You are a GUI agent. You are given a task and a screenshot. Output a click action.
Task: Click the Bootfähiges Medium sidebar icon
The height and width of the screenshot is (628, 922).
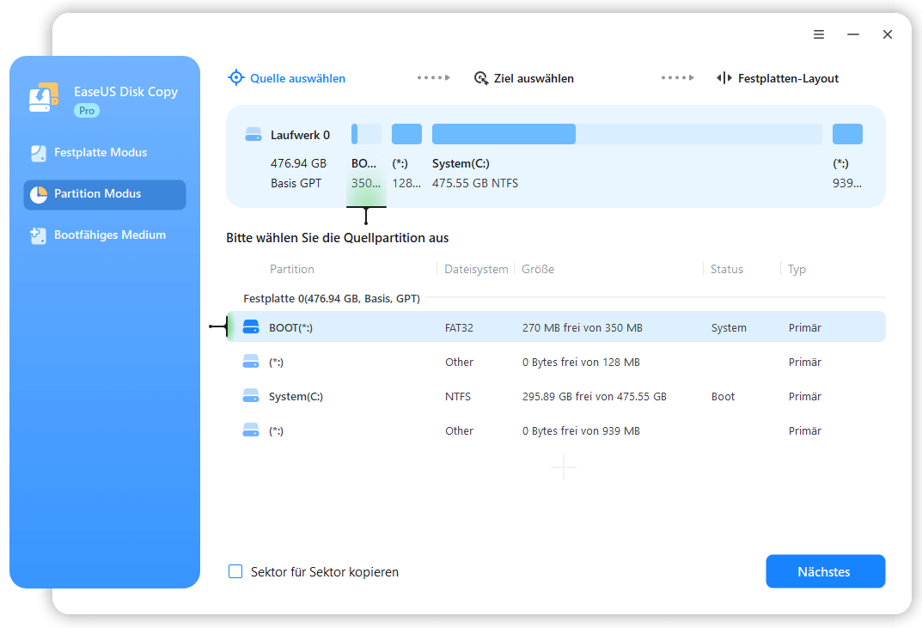(x=39, y=235)
